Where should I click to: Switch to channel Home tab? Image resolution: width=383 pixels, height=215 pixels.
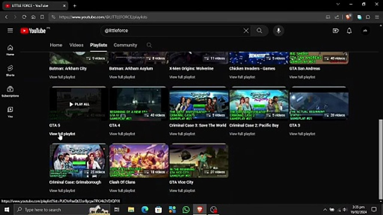[56, 45]
